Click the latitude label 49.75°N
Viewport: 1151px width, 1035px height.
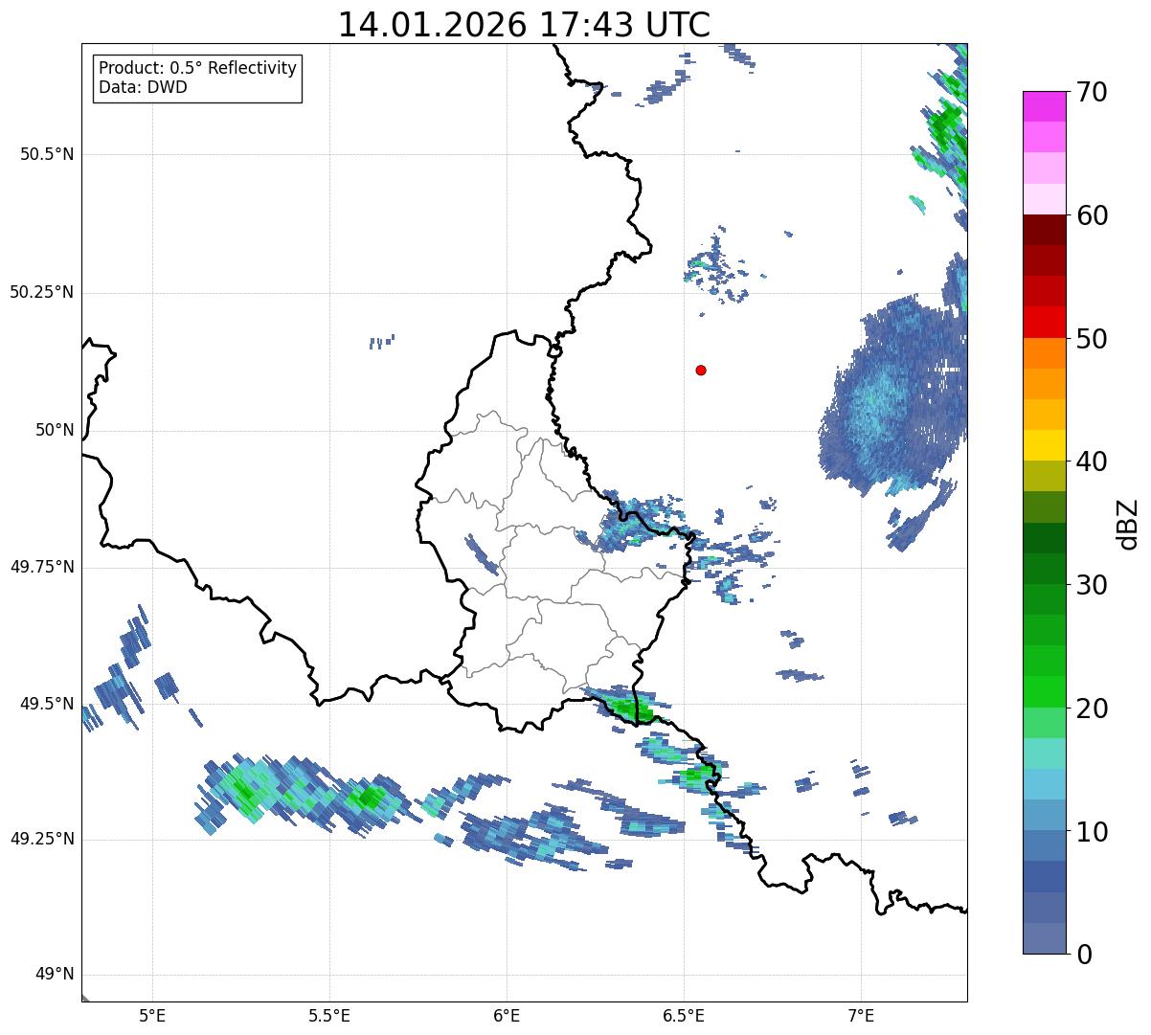click(x=42, y=567)
